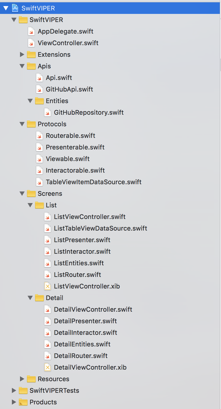Click the Protocols folder icon
The width and height of the screenshot is (221, 409).
(31, 124)
